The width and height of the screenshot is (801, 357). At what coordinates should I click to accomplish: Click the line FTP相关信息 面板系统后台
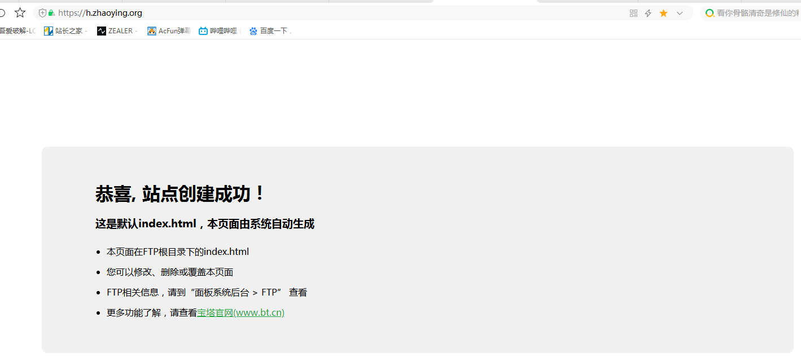click(207, 292)
